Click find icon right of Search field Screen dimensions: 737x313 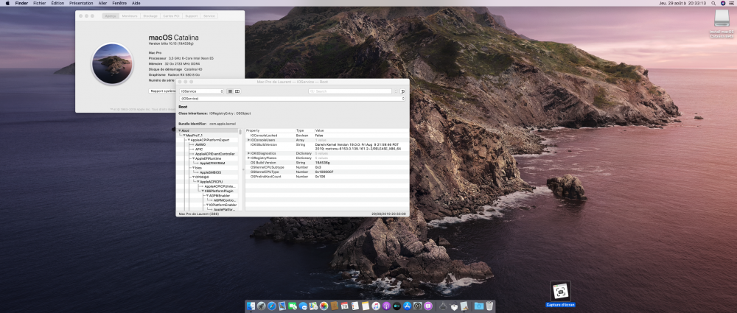pos(402,91)
